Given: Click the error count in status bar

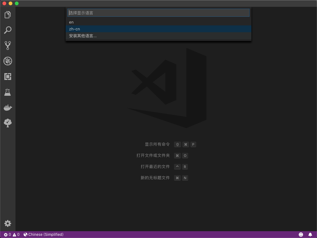Looking at the screenshot, I should click(x=7, y=235).
